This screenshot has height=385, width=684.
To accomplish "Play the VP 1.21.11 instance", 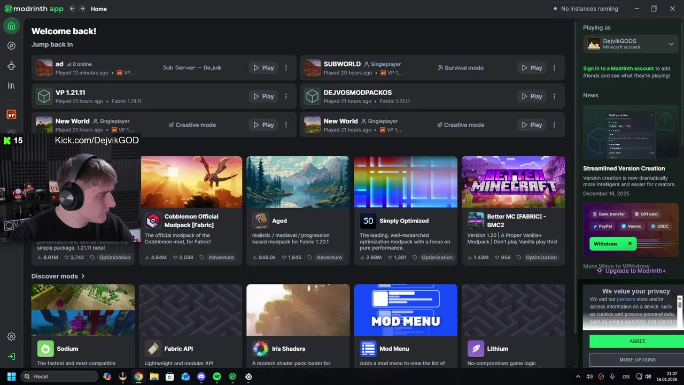I will pyautogui.click(x=263, y=96).
